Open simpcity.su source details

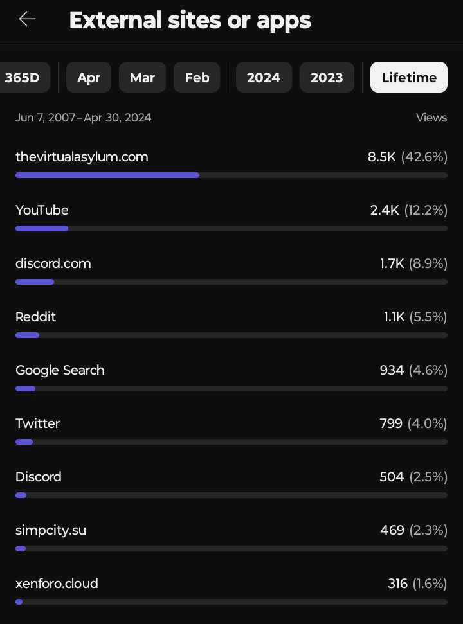click(x=232, y=537)
